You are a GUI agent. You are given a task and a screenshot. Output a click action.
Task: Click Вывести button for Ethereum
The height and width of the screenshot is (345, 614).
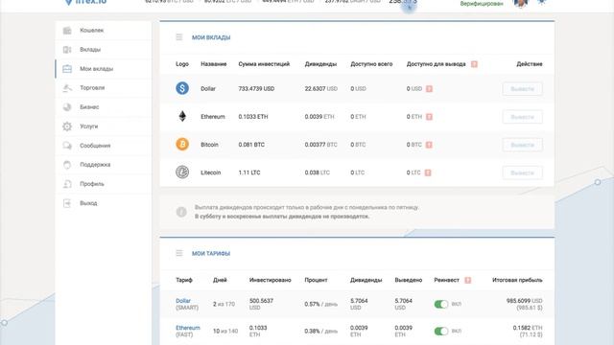pos(522,117)
